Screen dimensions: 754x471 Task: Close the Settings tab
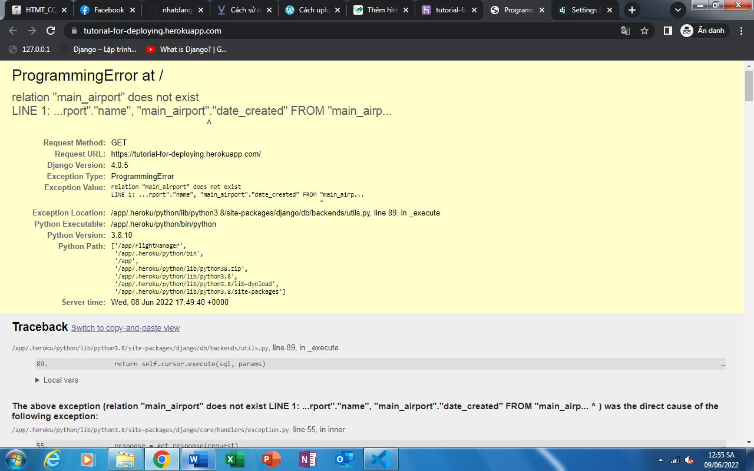610,10
